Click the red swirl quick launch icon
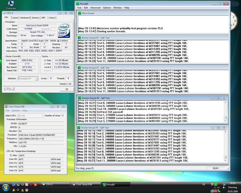Screen dimensions: 241x193 coord(31,184)
